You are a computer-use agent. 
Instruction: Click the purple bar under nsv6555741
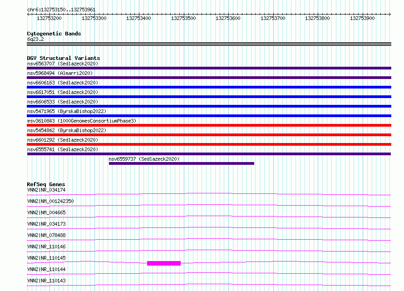(209, 154)
